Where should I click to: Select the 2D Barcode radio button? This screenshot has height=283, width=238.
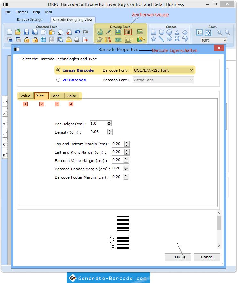pos(58,80)
